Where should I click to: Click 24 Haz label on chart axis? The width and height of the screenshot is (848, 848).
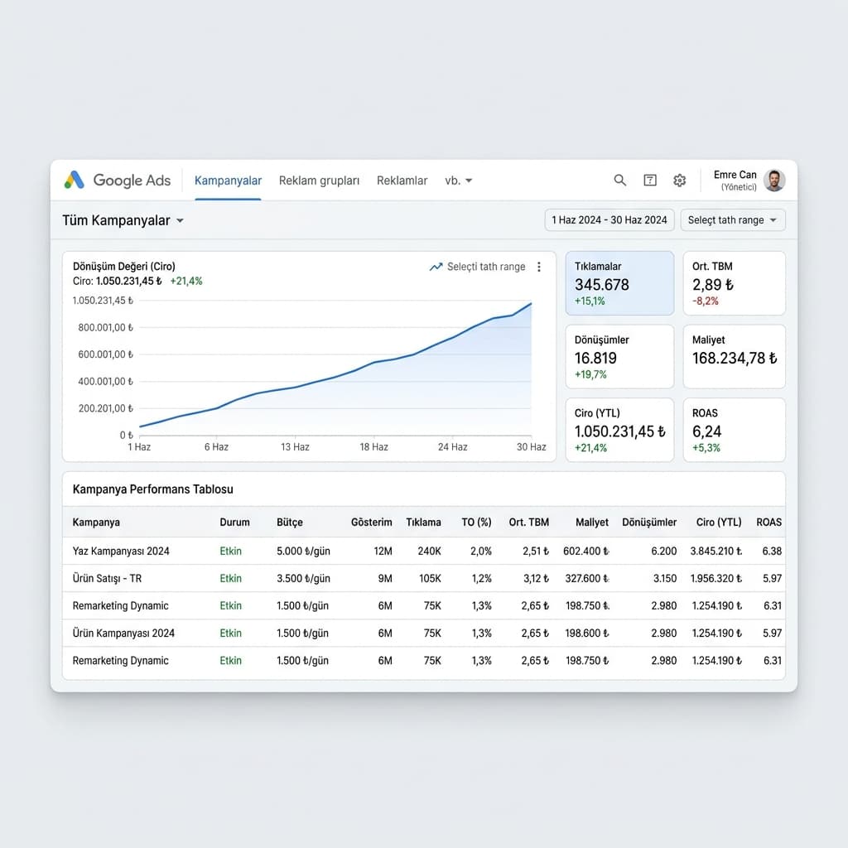coord(453,447)
